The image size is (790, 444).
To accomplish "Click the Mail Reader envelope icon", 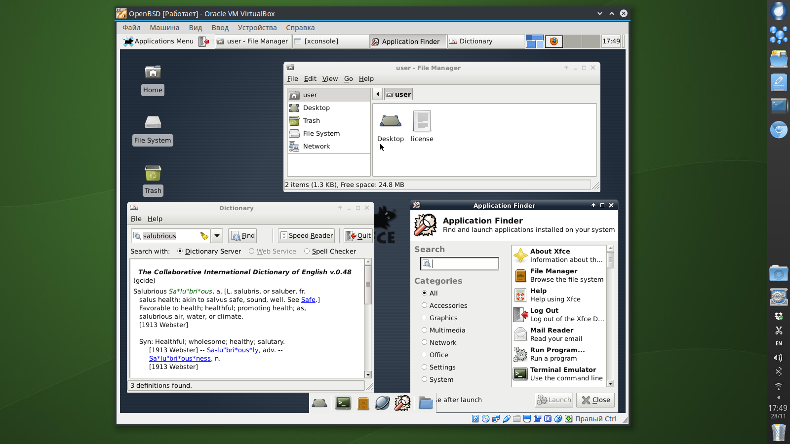I will pos(520,334).
